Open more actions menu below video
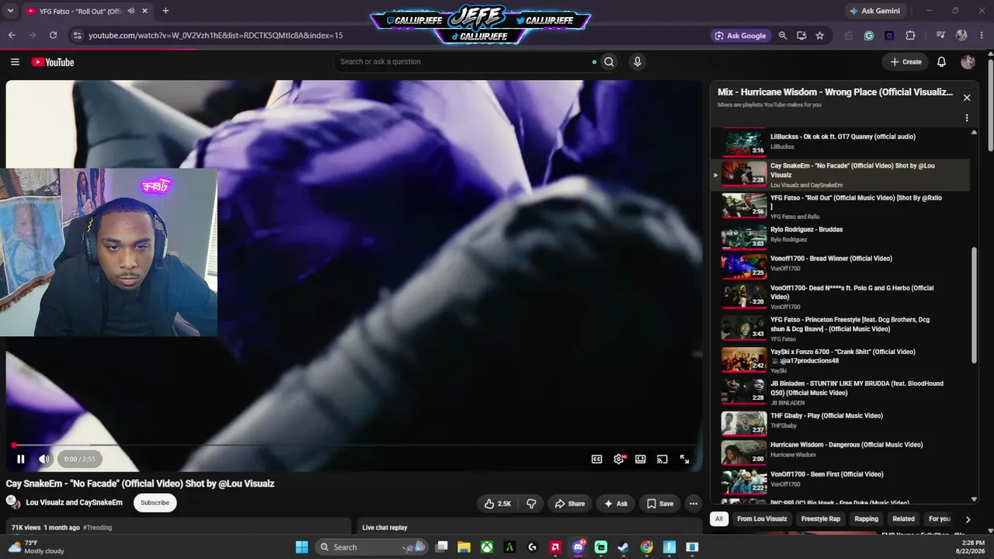 [693, 504]
